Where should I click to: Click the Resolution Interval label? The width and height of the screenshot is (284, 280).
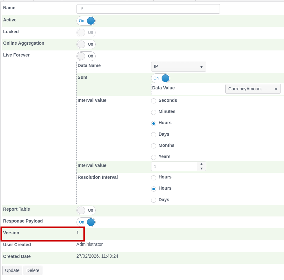point(98,177)
